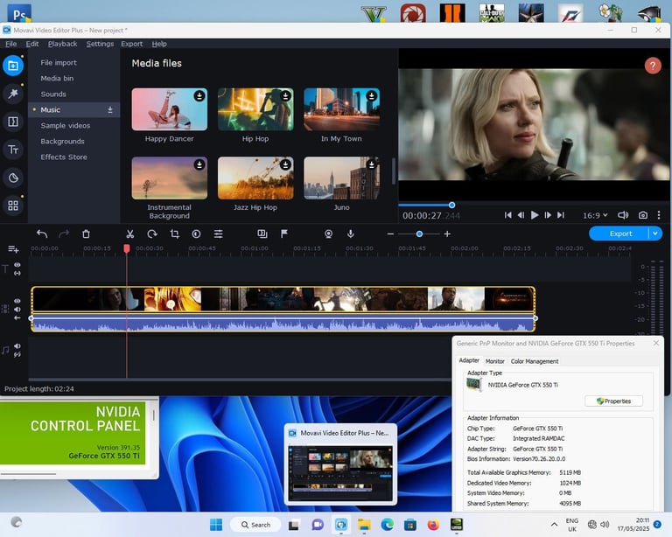Select Effects Store category
672x537 pixels.
coord(63,157)
